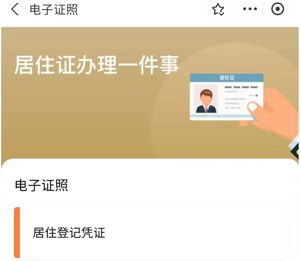Image resolution: width=301 pixels, height=261 pixels.
Task: Tap the blue 居住证 strip on the card
Action: tap(227, 78)
